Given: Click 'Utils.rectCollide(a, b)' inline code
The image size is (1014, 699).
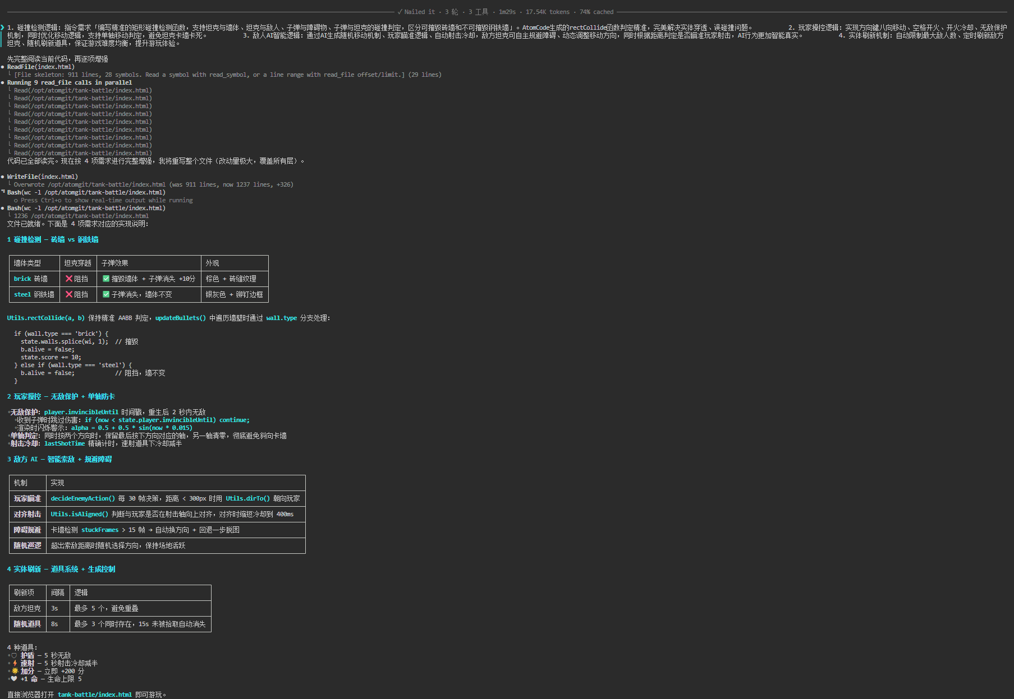Looking at the screenshot, I should coord(46,318).
